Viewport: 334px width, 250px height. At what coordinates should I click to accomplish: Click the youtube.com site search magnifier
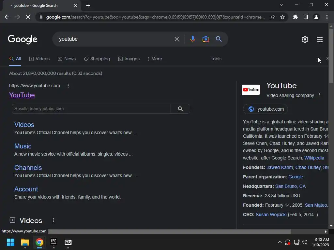tap(180, 109)
